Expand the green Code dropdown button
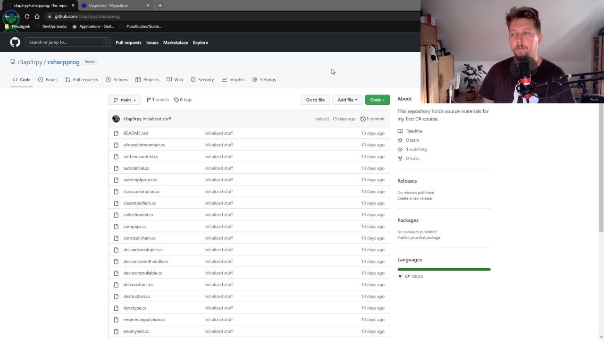This screenshot has height=340, width=604. point(377,100)
